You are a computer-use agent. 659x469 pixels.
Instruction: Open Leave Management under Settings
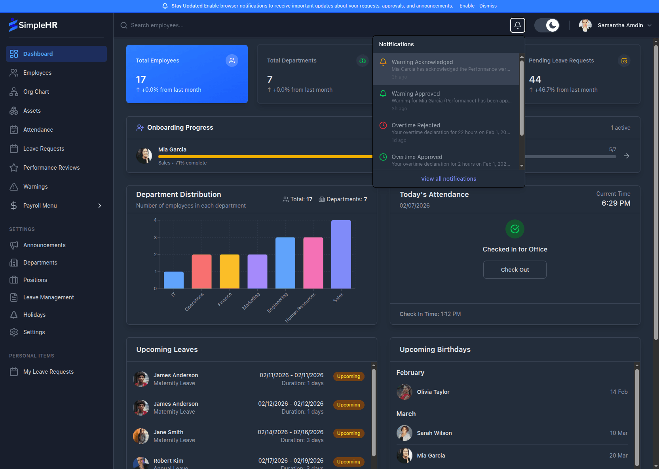48,297
